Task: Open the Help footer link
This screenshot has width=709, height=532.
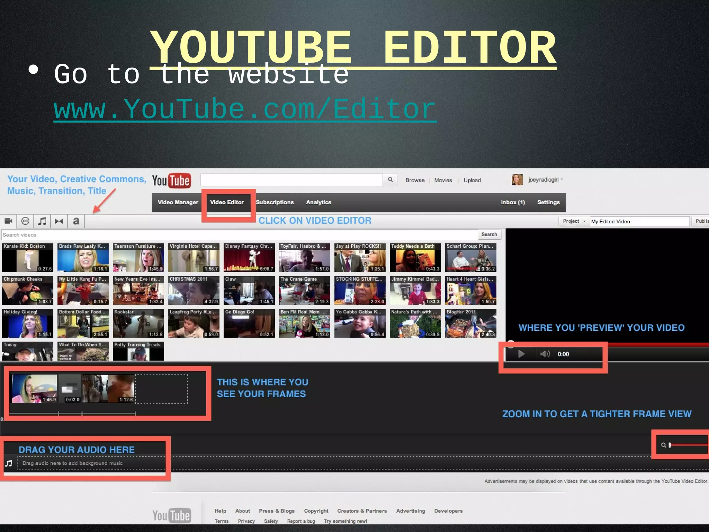Action: click(x=221, y=511)
